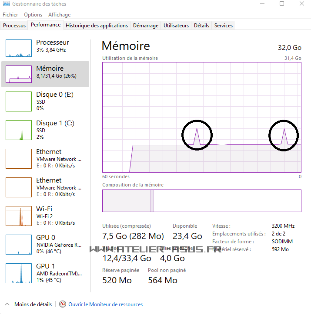311x314 pixels.
Task: Show Disque 1 (C:) performance
Action: [x=19, y=130]
